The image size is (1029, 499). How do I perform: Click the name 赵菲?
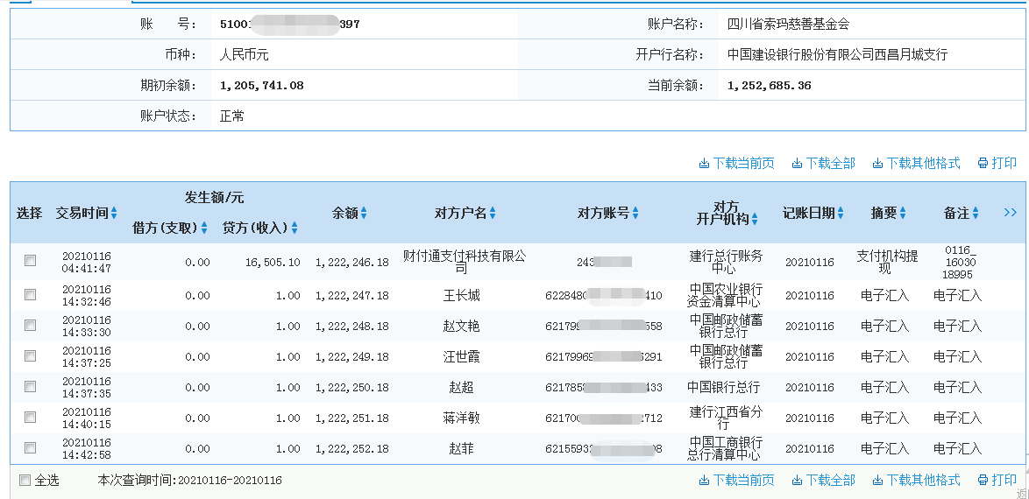click(462, 448)
